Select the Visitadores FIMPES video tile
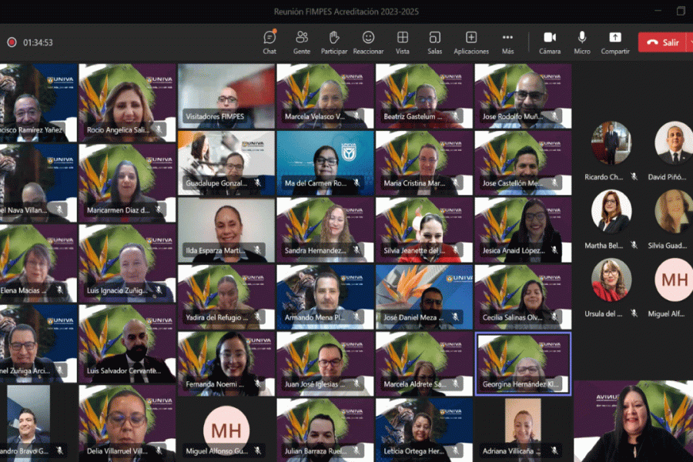Screen dimensions: 693x462 226,96
